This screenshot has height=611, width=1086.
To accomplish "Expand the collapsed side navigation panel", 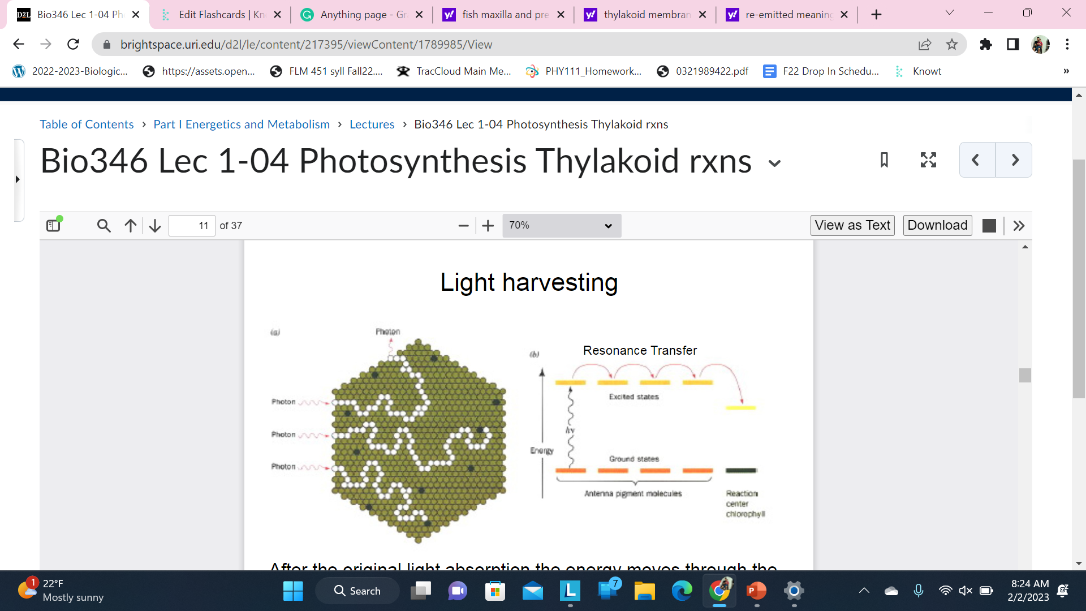I will pos(18,179).
